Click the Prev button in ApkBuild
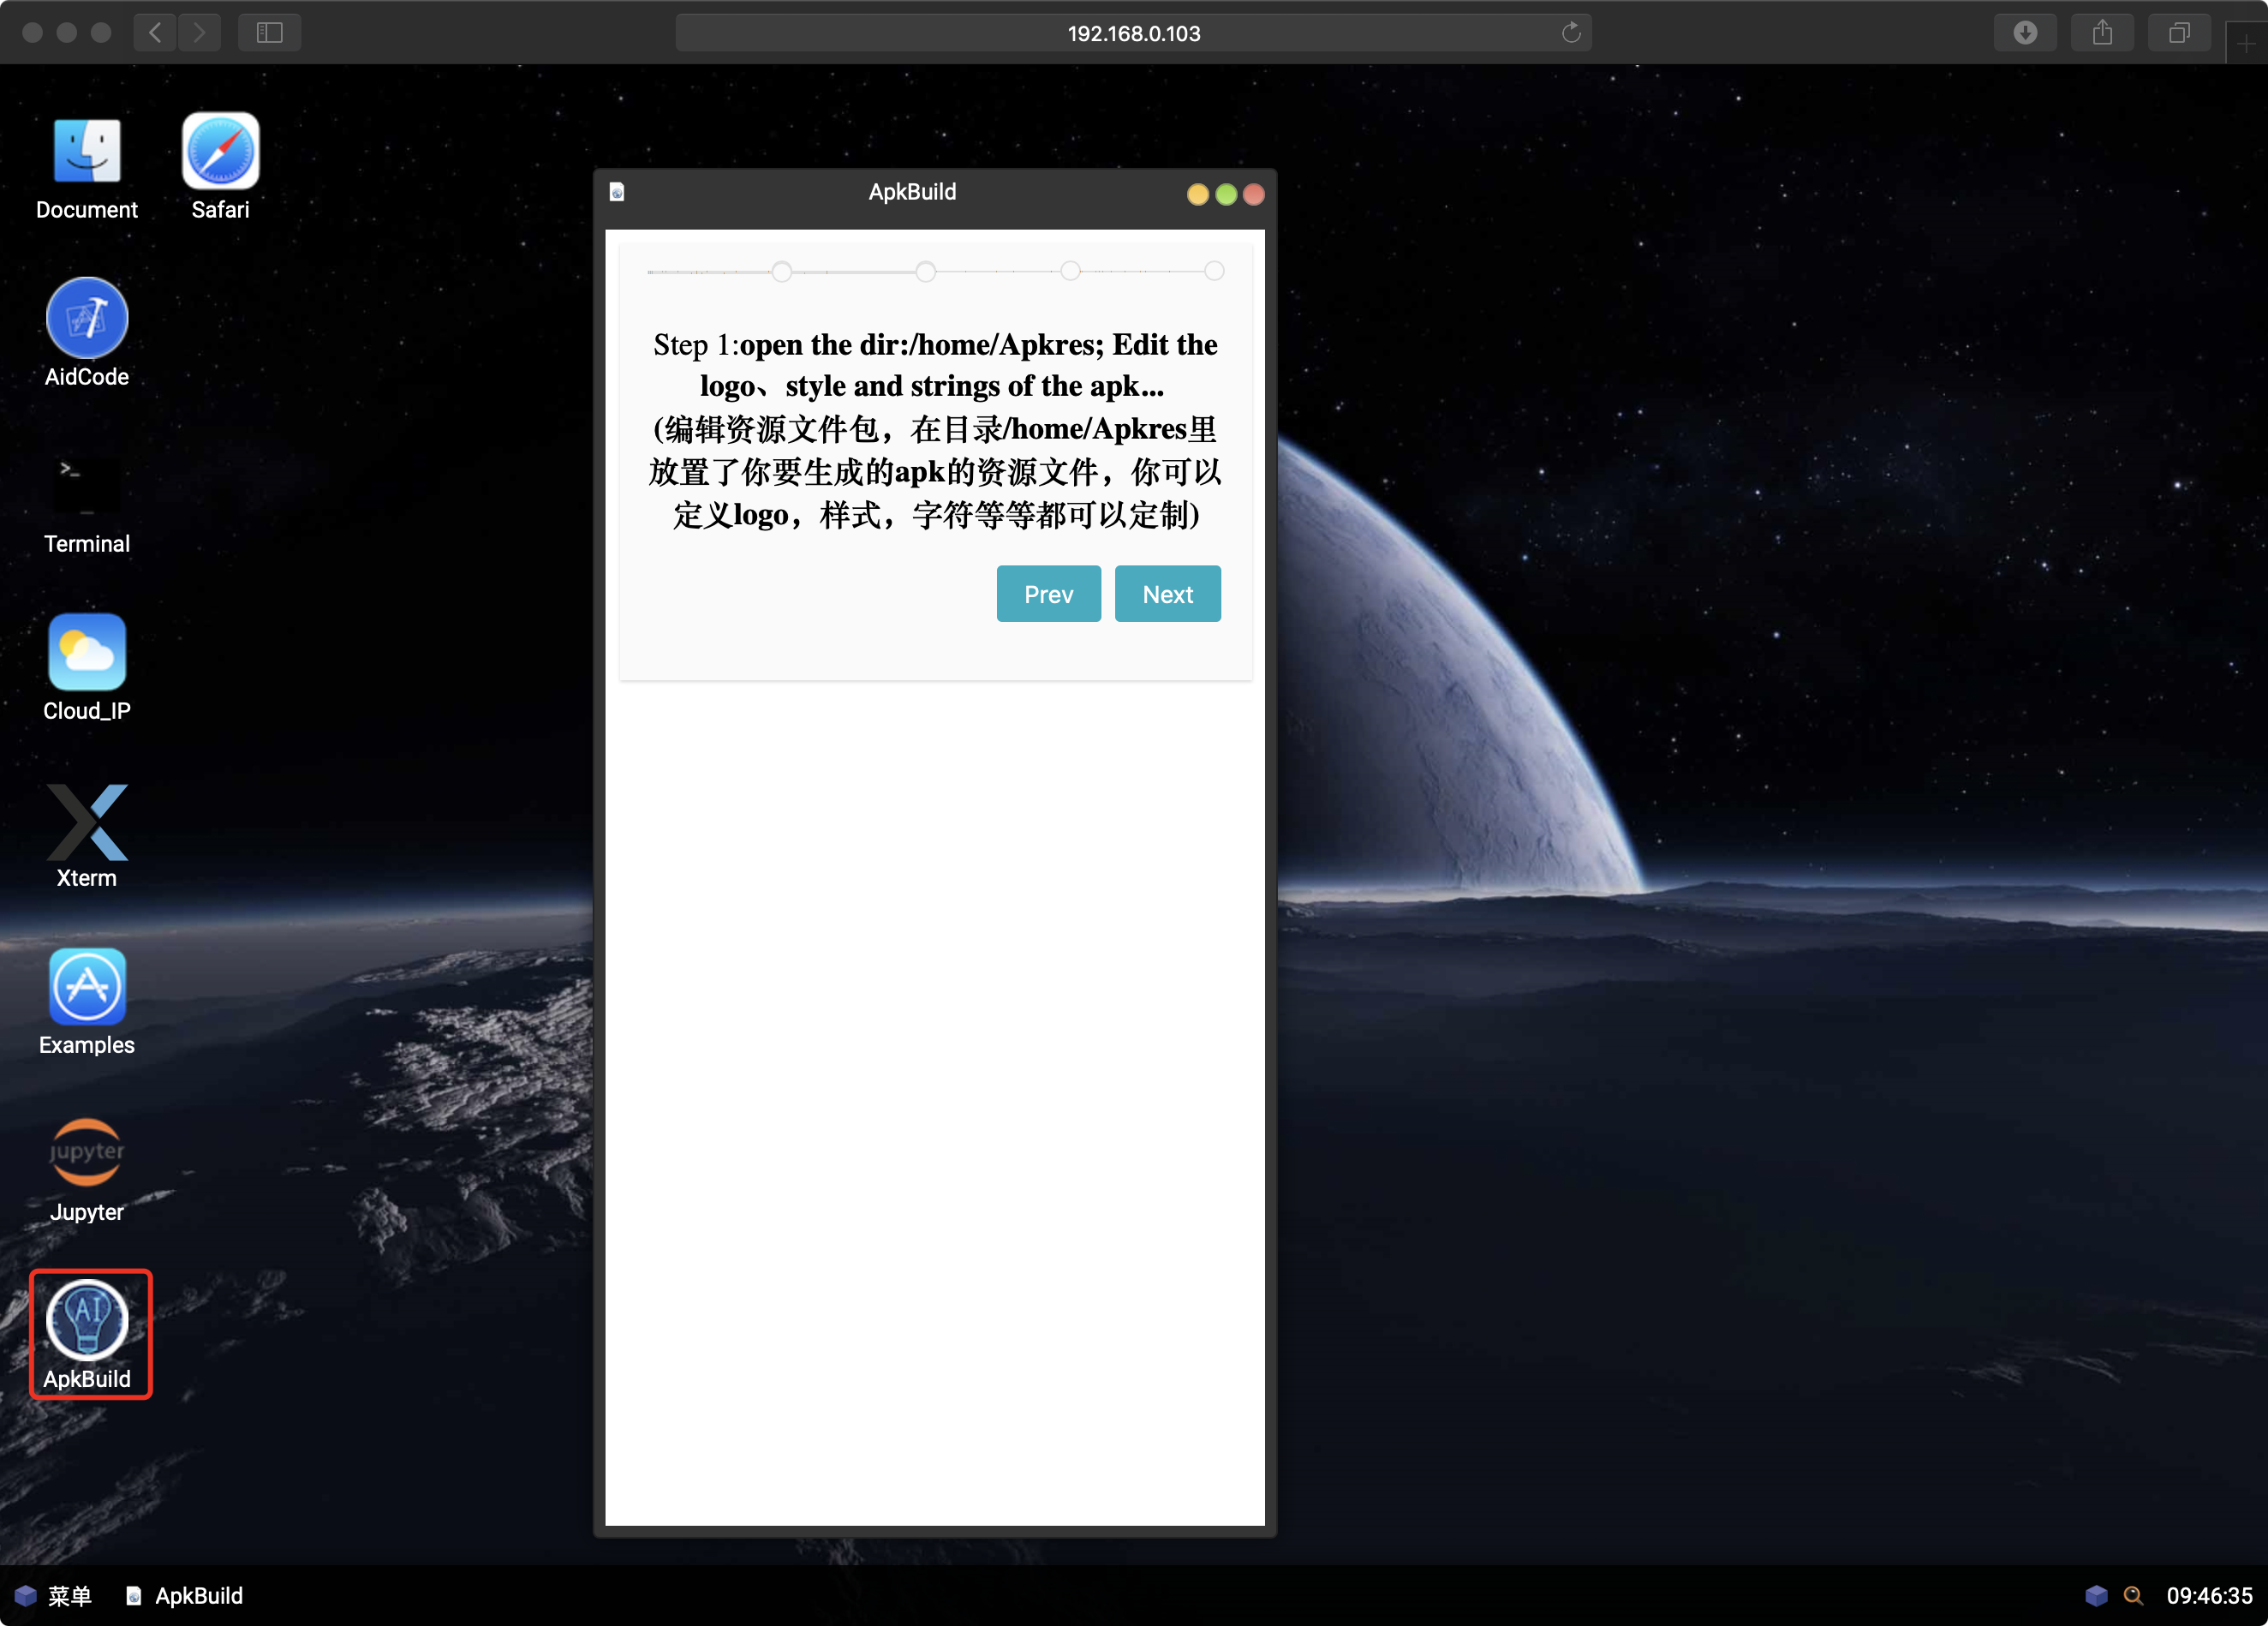Viewport: 2268px width, 1626px height. click(x=1048, y=594)
